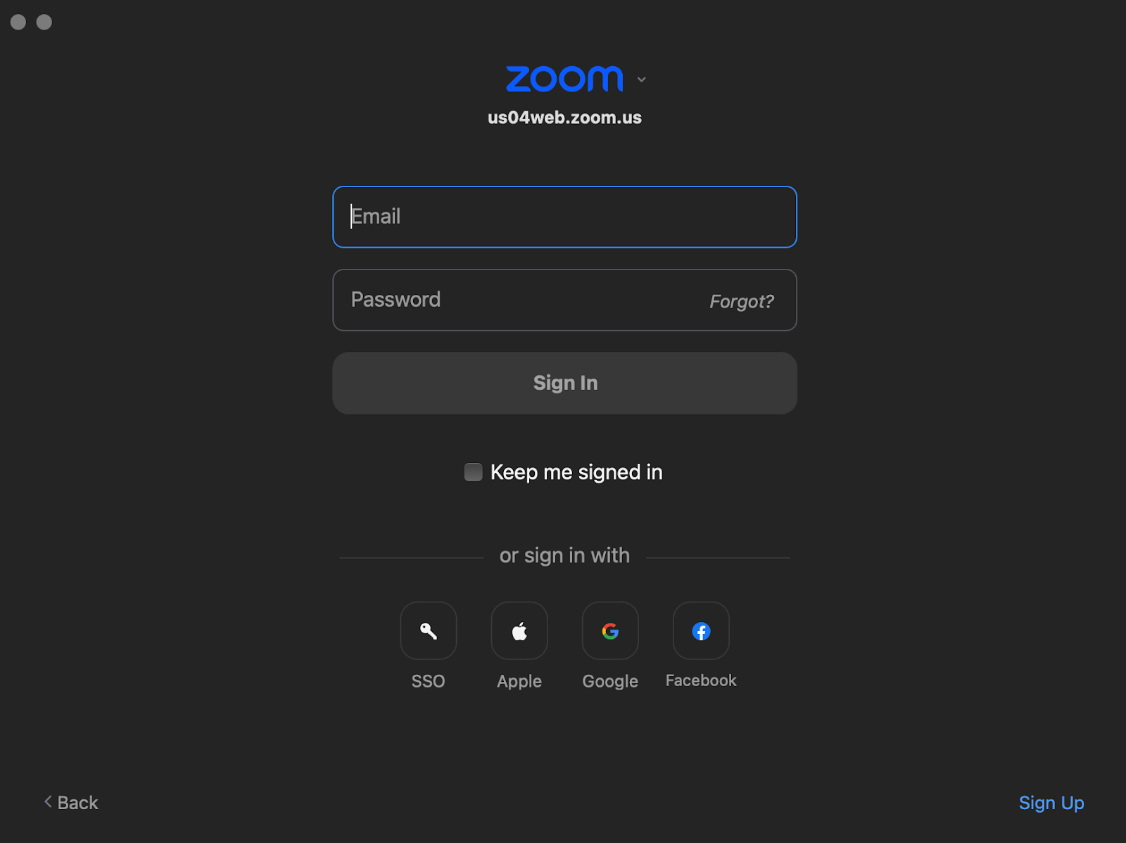This screenshot has width=1126, height=843.
Task: Click the us04web.zoom.us domain text
Action: click(564, 117)
